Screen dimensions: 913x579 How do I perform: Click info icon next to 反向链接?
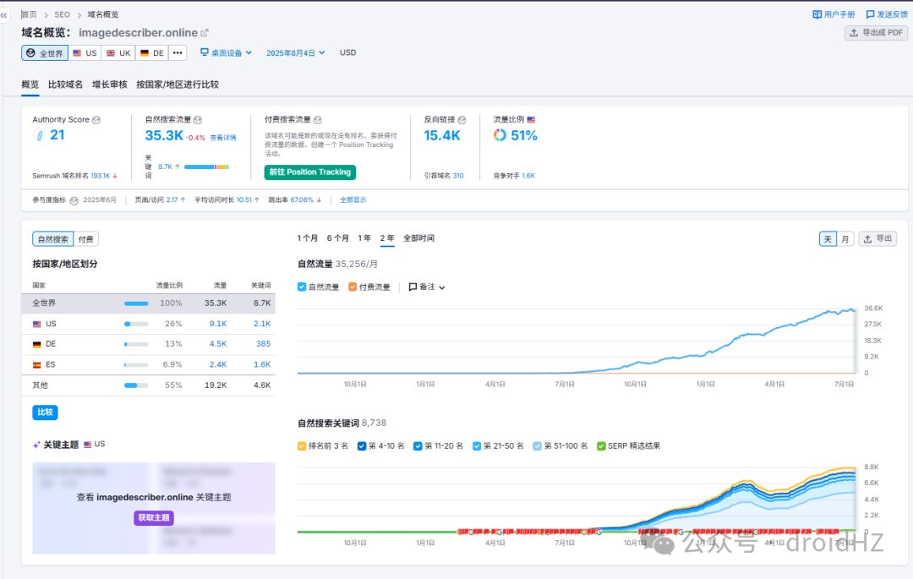[462, 120]
